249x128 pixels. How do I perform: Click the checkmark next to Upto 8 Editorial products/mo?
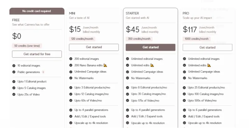click(128, 88)
